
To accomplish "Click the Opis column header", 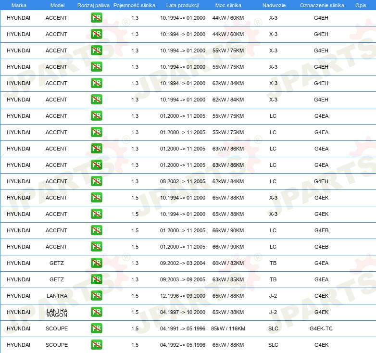I will (x=361, y=5).
